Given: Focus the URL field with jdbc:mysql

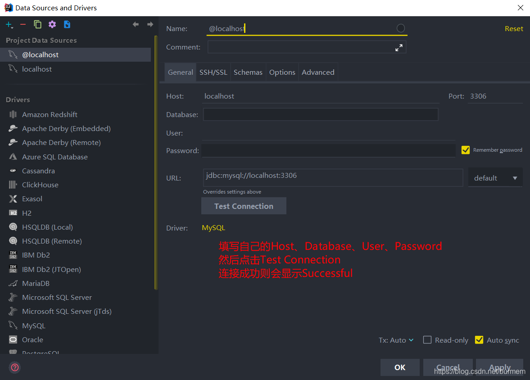Looking at the screenshot, I should [x=333, y=178].
